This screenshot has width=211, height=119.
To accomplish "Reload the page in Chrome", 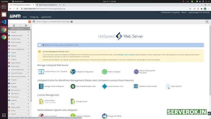I will coord(17,9).
